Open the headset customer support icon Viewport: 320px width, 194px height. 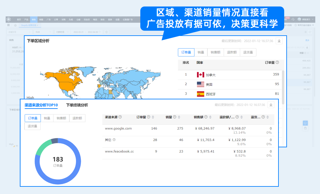(x=293, y=19)
